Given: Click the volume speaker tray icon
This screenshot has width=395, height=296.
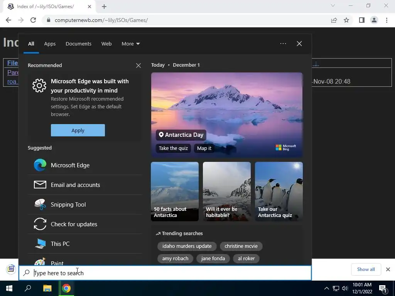Looking at the screenshot, I should 345,288.
